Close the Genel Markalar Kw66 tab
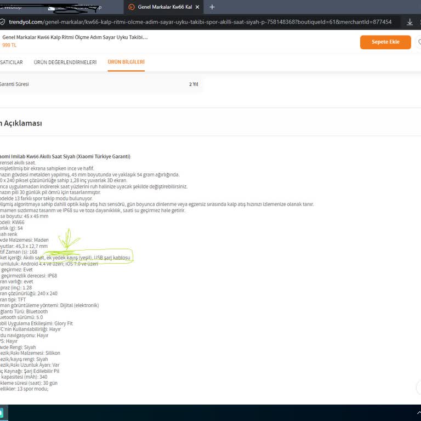Screen dimensions: 421x421 197,7
